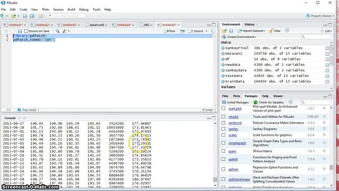View the dataset1 data grid icon
This screenshot has height=191, width=339.
(x=327, y=54)
